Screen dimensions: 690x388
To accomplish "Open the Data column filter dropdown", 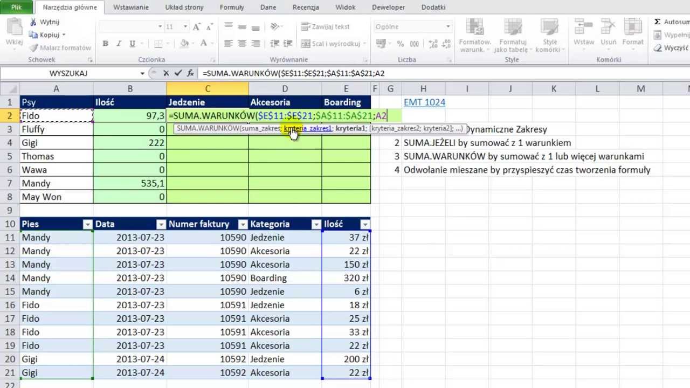I will point(161,224).
